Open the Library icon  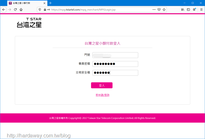click(x=183, y=10)
